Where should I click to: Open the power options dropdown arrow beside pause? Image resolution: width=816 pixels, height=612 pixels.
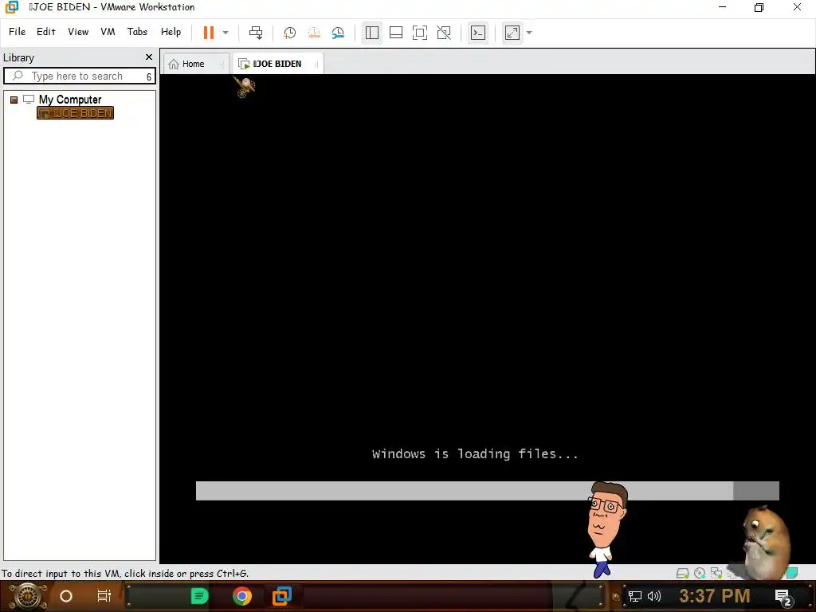click(x=226, y=32)
